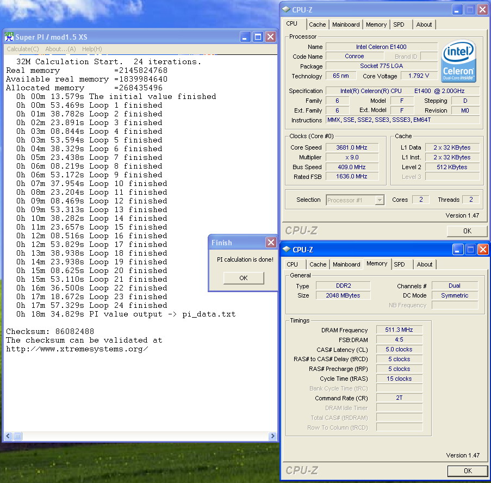Image resolution: width=491 pixels, height=483 pixels.
Task: Click the DDR2 memory type value
Action: tap(344, 286)
